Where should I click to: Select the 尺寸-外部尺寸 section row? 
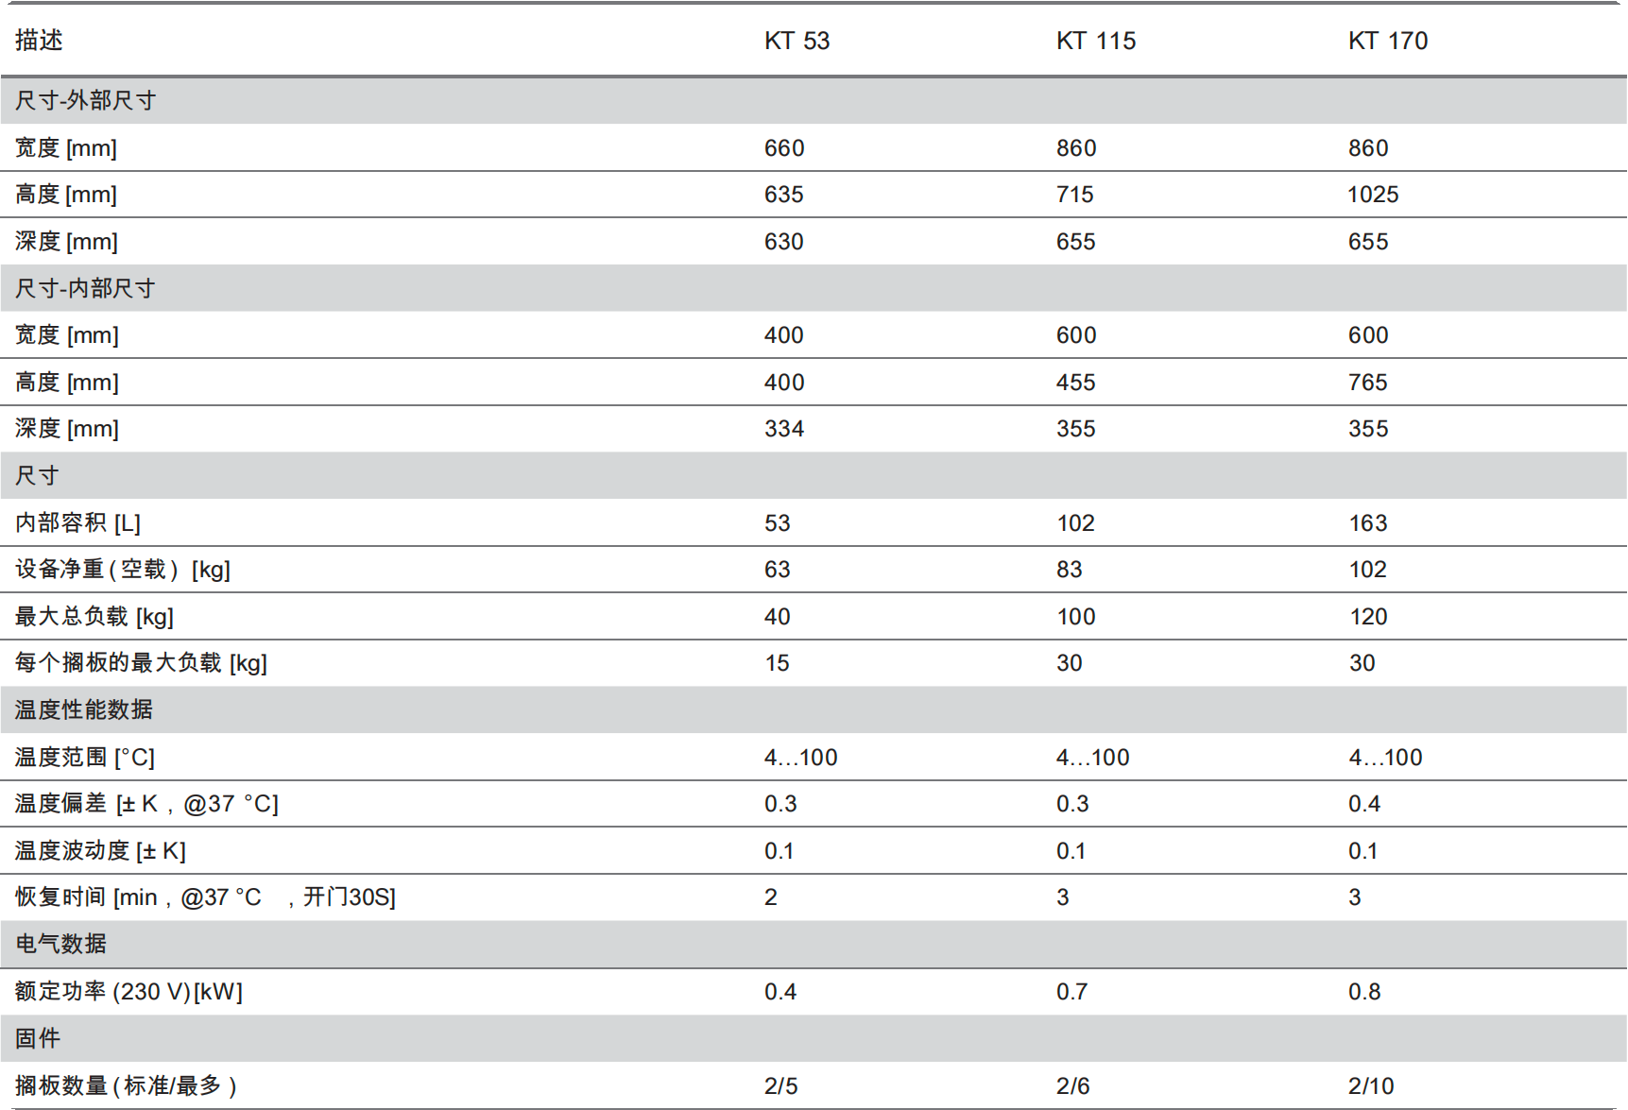[85, 100]
